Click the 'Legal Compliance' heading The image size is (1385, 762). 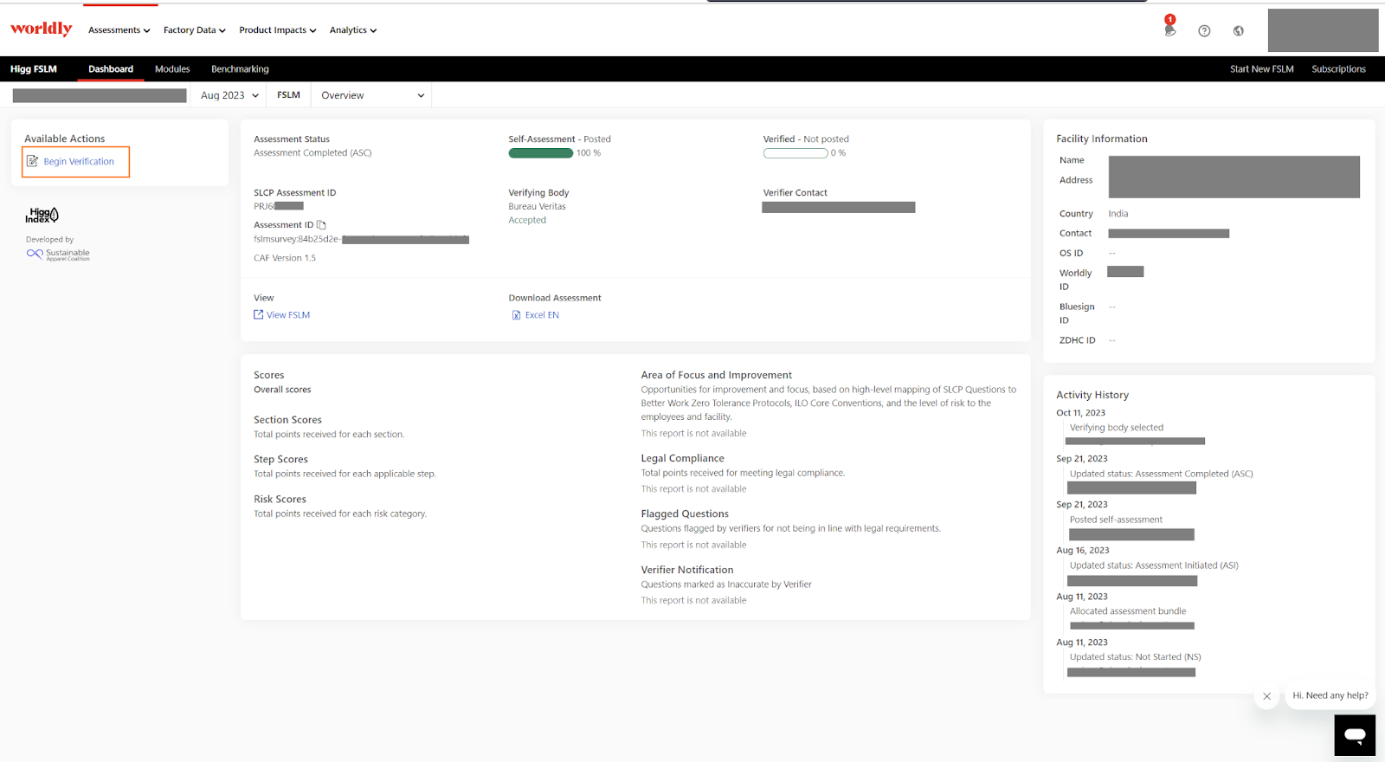(682, 459)
